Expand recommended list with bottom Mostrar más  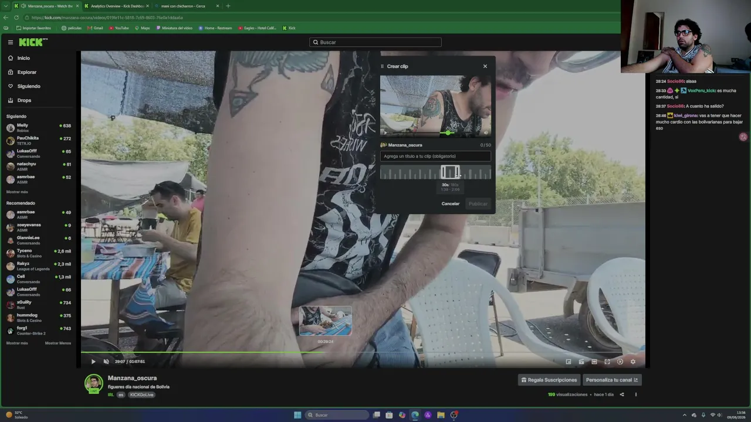click(x=17, y=343)
